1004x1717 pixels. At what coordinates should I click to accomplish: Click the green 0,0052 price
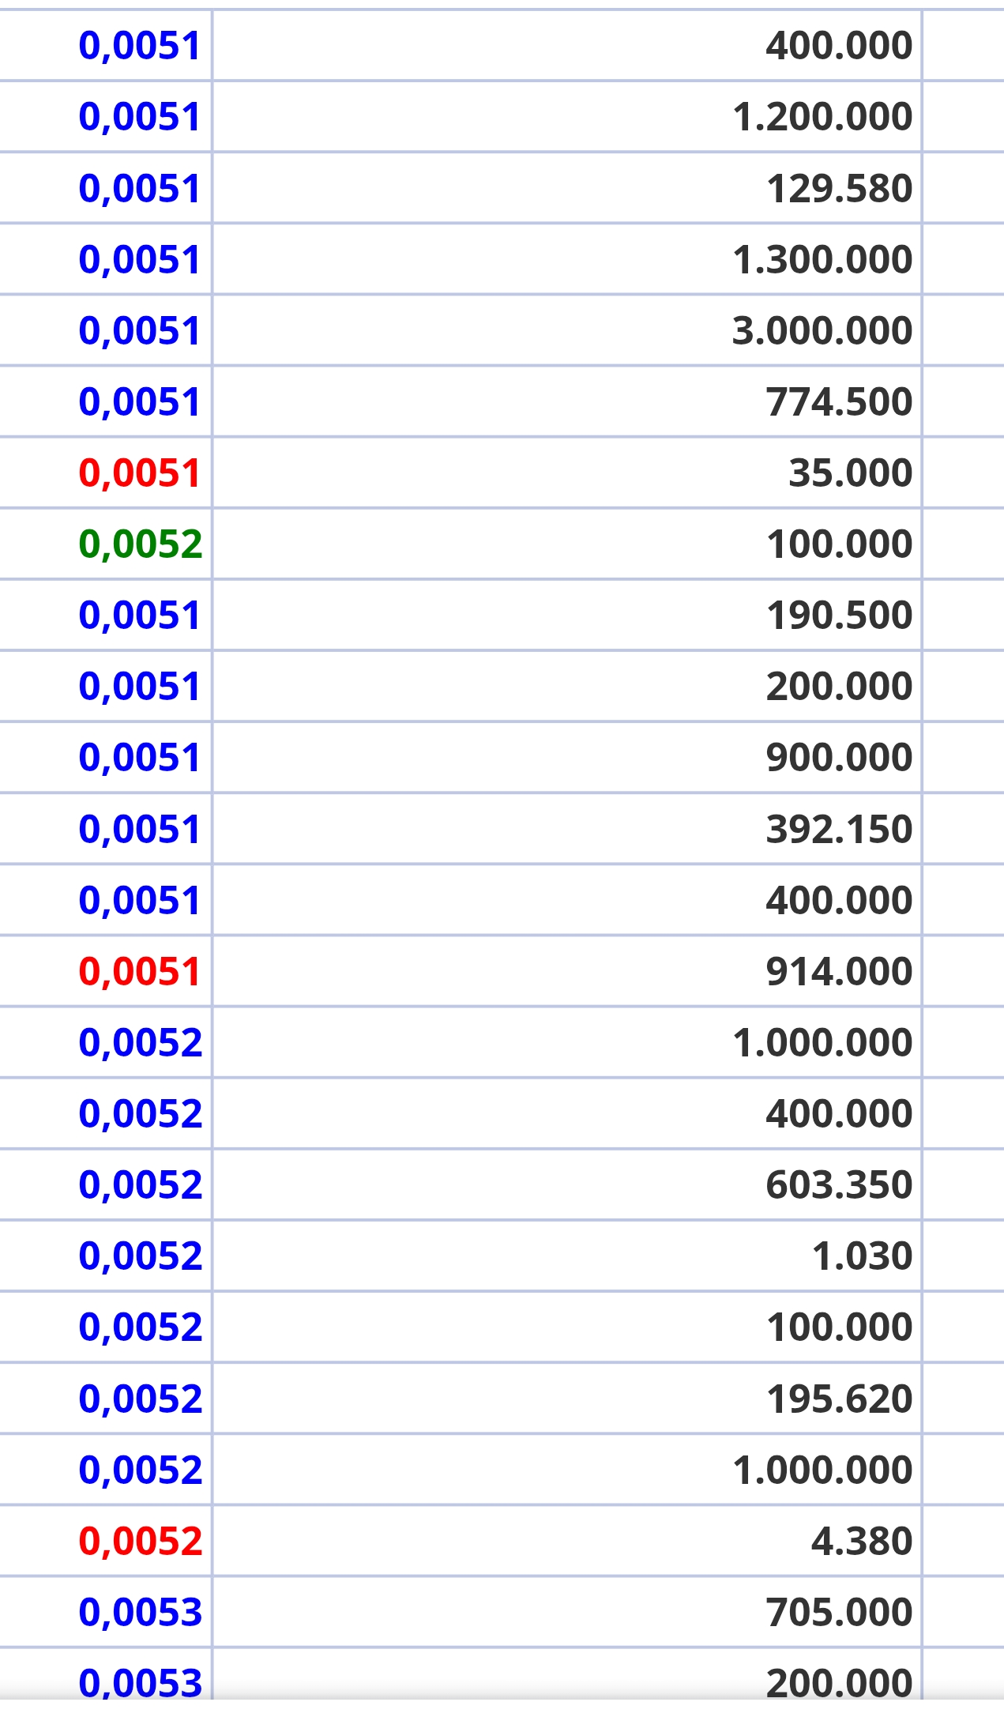[x=141, y=544]
